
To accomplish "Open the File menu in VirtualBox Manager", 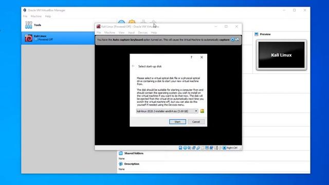I will (x=25, y=16).
